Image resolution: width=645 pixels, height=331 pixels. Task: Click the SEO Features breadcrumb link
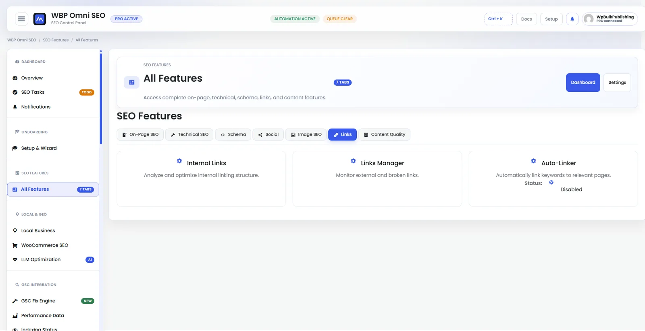pyautogui.click(x=56, y=40)
